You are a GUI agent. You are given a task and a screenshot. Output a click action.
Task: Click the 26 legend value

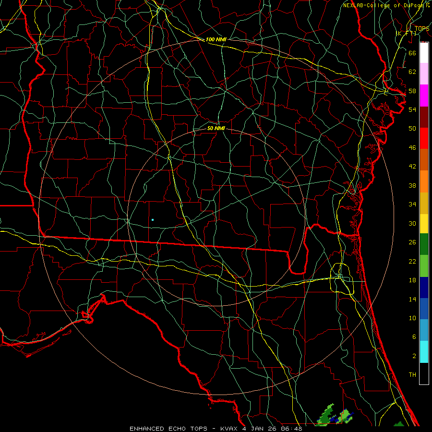pos(412,242)
